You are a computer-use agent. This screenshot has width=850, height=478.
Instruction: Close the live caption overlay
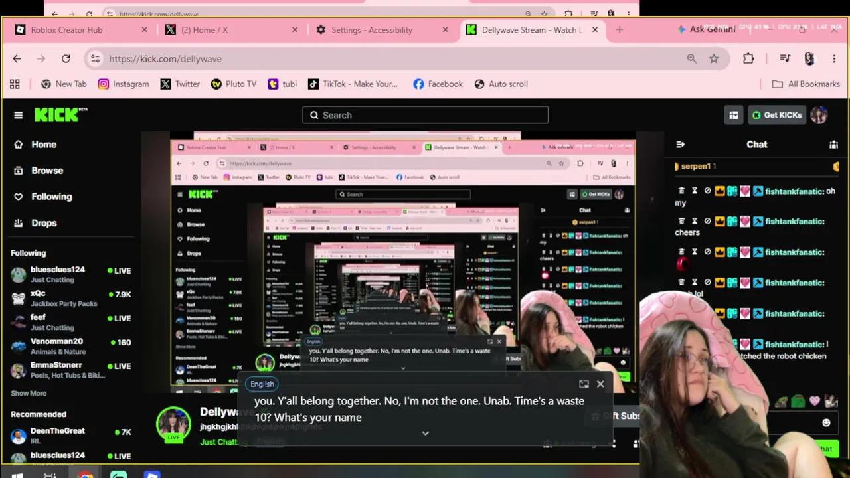click(x=600, y=384)
